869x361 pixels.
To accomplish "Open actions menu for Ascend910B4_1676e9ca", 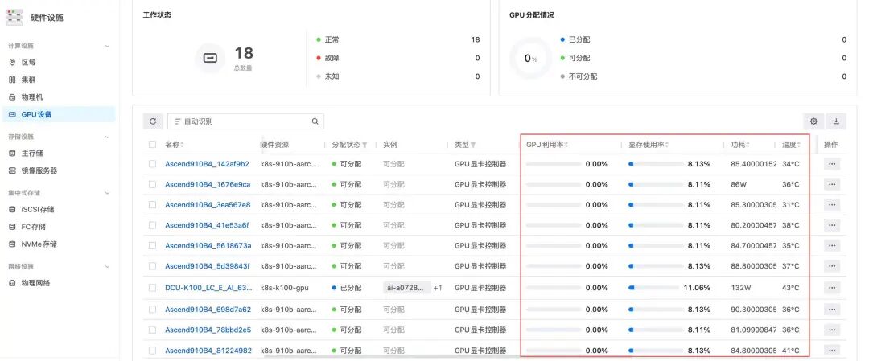I will (x=832, y=184).
